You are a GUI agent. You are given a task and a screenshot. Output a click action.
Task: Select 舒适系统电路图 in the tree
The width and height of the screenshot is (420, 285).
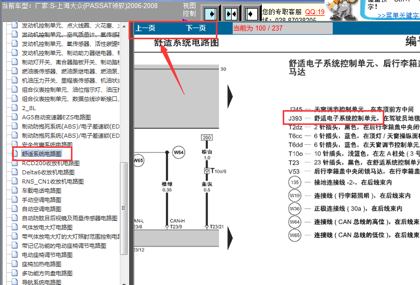(x=41, y=154)
